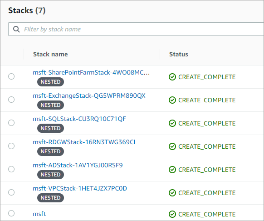The width and height of the screenshot is (264, 221).
Task: Select the msft-SharePointFarmStack radio button
Action: 11,76
